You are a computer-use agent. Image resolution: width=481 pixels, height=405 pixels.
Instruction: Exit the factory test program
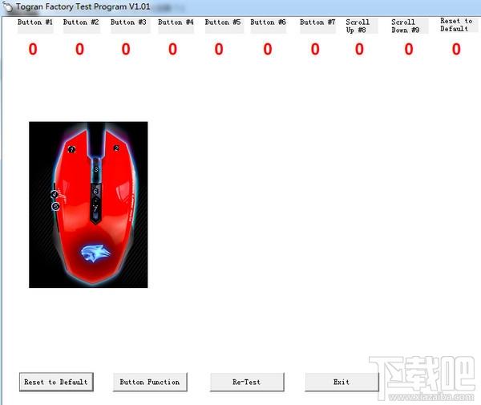tap(342, 382)
